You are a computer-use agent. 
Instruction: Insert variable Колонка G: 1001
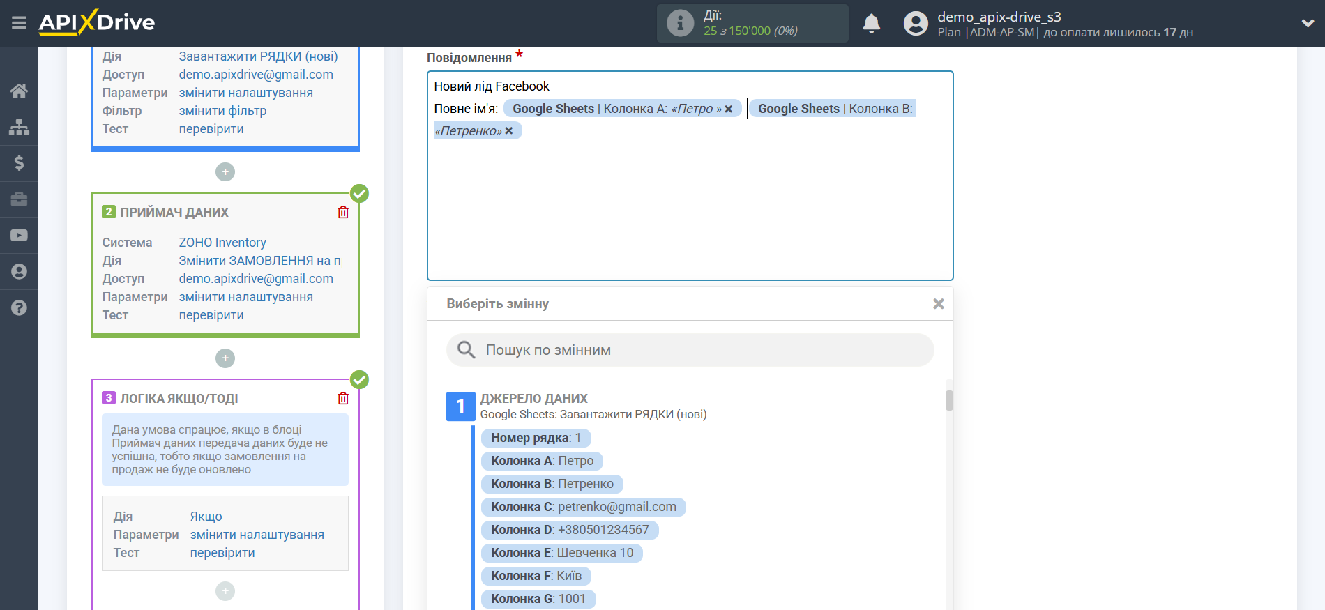538,599
